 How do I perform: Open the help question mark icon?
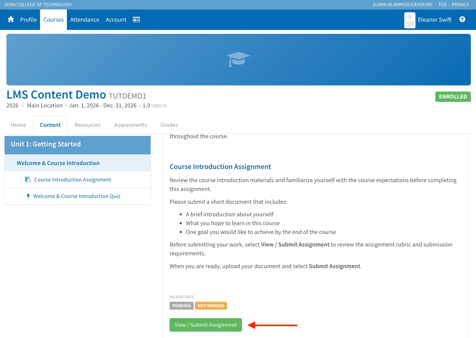[x=462, y=20]
